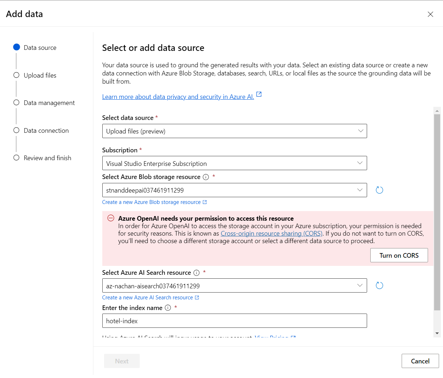Close the Add data dialog with X
The image size is (443, 378).
(430, 14)
